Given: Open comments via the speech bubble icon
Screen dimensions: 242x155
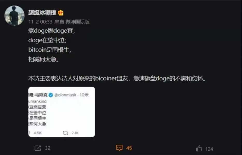Looking at the screenshot, I should [119, 148].
